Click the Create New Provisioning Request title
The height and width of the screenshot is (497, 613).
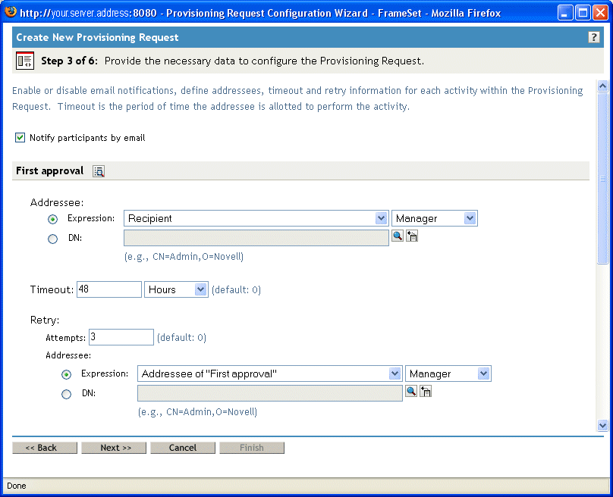97,37
